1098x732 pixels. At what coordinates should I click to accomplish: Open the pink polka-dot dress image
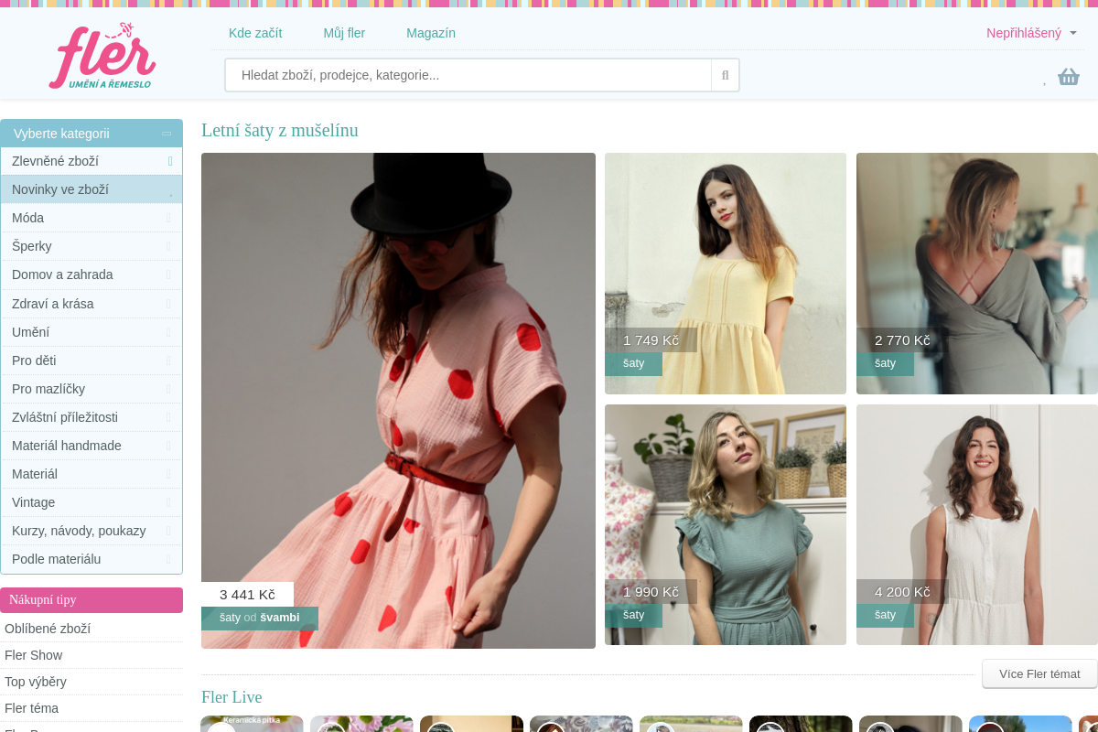pyautogui.click(x=398, y=401)
